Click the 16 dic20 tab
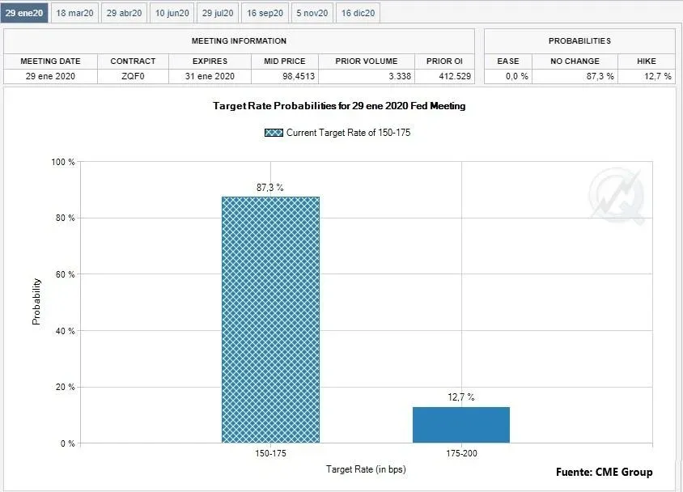This screenshot has width=683, height=492. (x=358, y=13)
